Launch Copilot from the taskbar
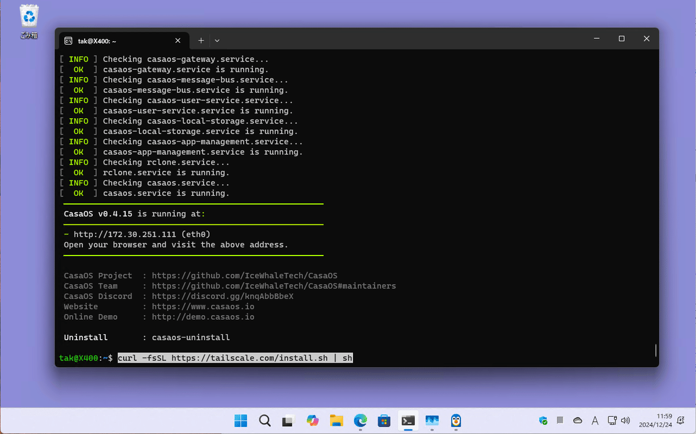696x434 pixels. pyautogui.click(x=313, y=421)
